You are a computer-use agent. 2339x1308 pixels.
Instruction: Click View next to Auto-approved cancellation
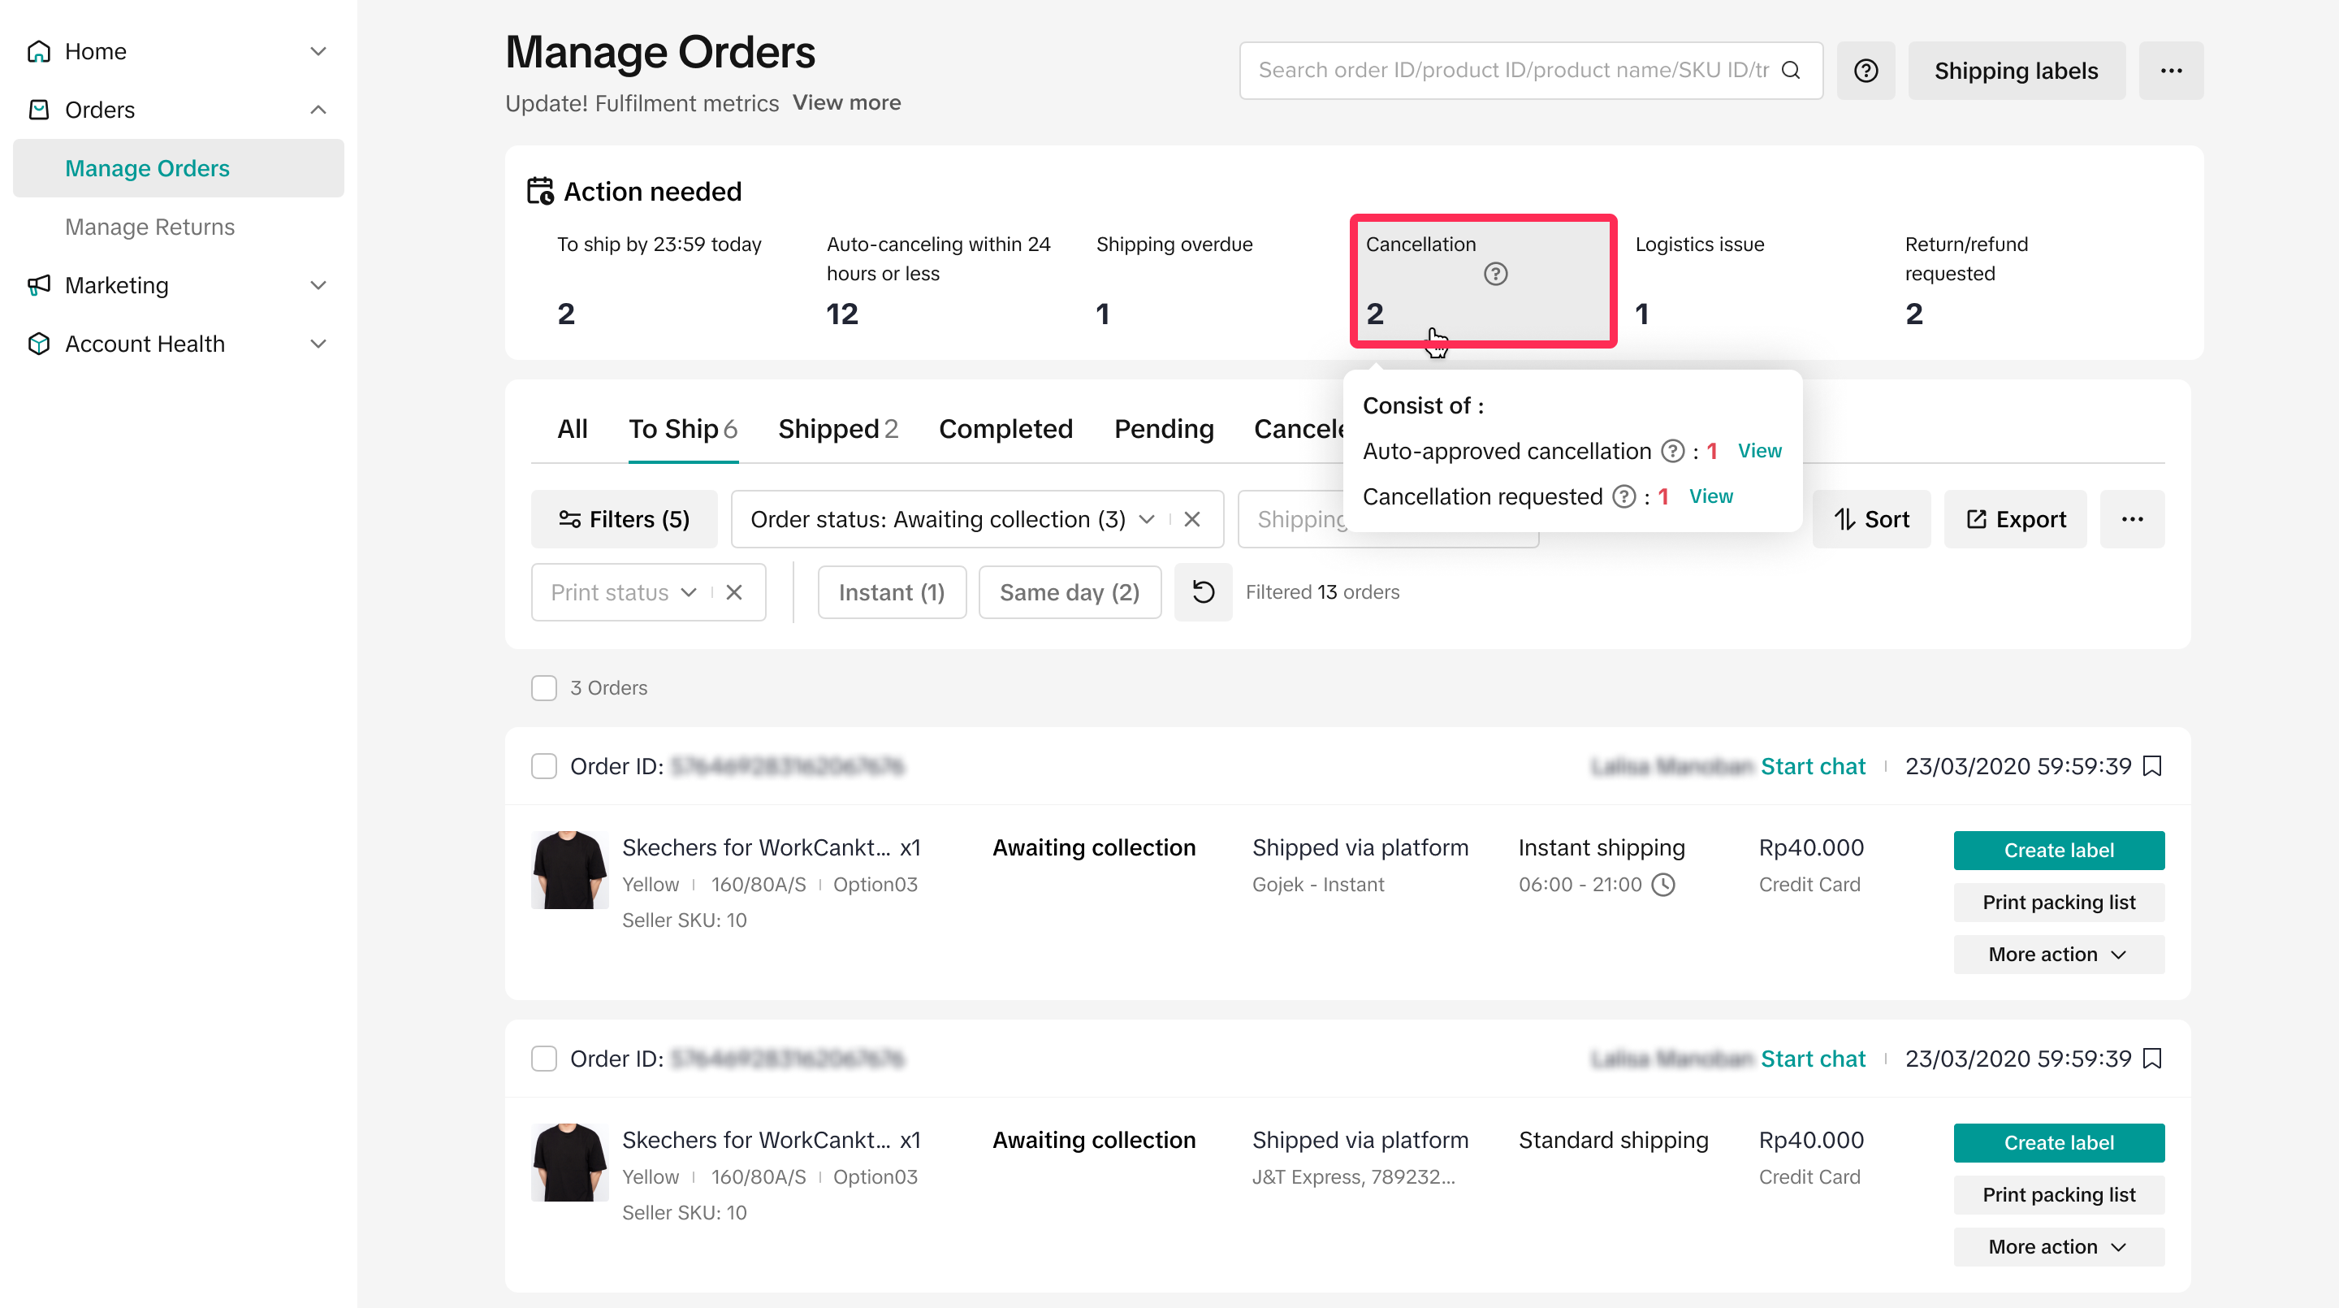(x=1759, y=451)
